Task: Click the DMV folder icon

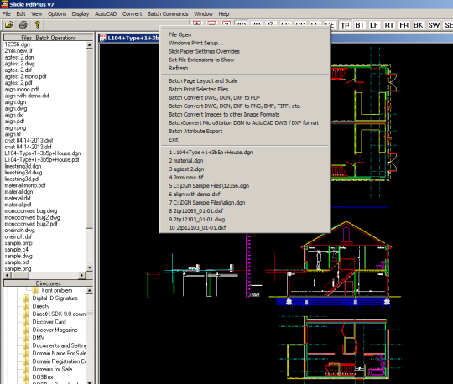Action: (26, 338)
